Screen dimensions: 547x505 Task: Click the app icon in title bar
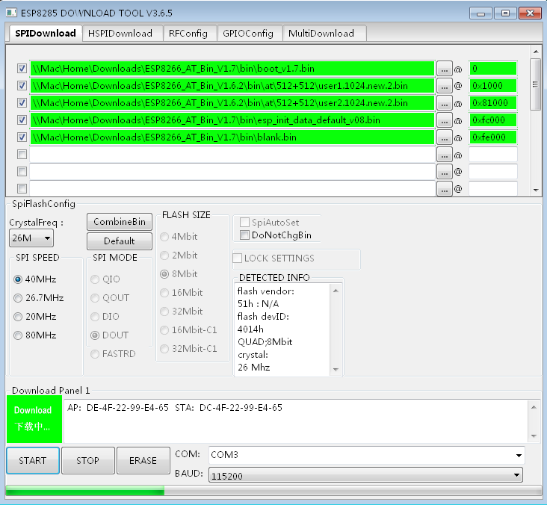point(10,13)
